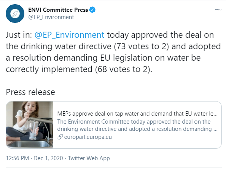The height and width of the screenshot is (169, 226).
Task: Visit the europarl.europa.eu domain link
Action: tap(88, 137)
